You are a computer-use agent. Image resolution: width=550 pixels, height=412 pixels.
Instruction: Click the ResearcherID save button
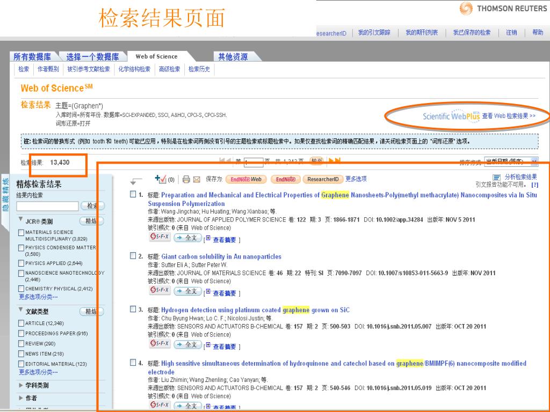(x=323, y=179)
